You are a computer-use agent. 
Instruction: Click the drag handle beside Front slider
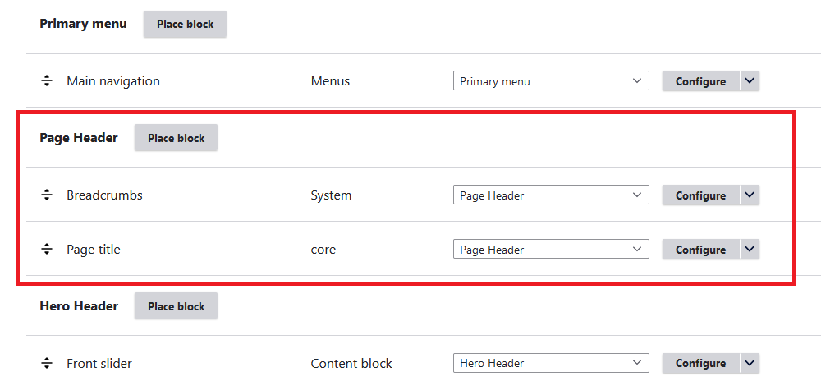tap(47, 363)
